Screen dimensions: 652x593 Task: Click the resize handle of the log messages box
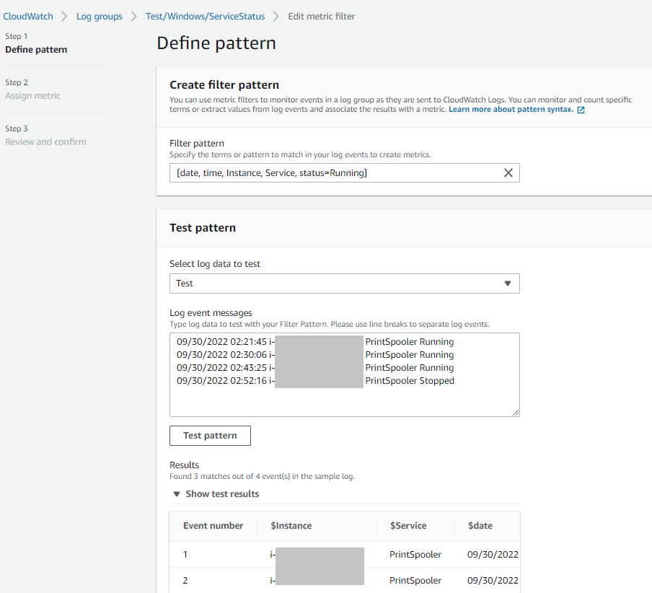coord(516,411)
